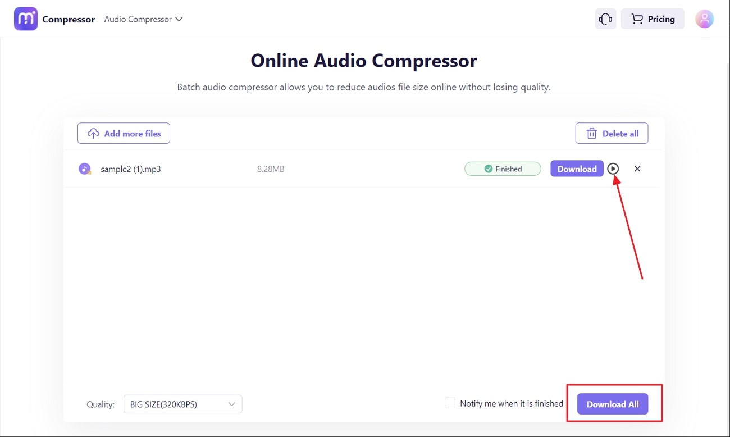Enable the notify-when-finished checkbox

coord(450,403)
